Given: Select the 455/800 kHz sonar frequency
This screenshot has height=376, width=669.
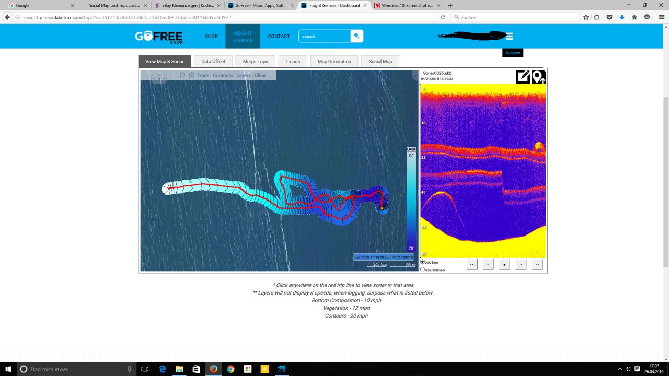Looking at the screenshot, I should 423,270.
